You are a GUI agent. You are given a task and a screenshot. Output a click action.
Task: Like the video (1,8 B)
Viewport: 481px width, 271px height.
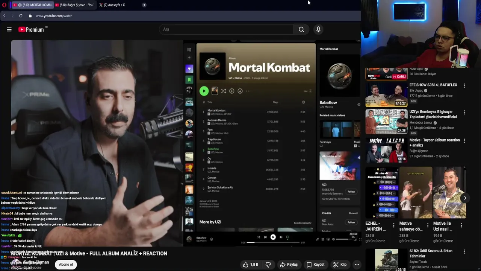point(251,265)
